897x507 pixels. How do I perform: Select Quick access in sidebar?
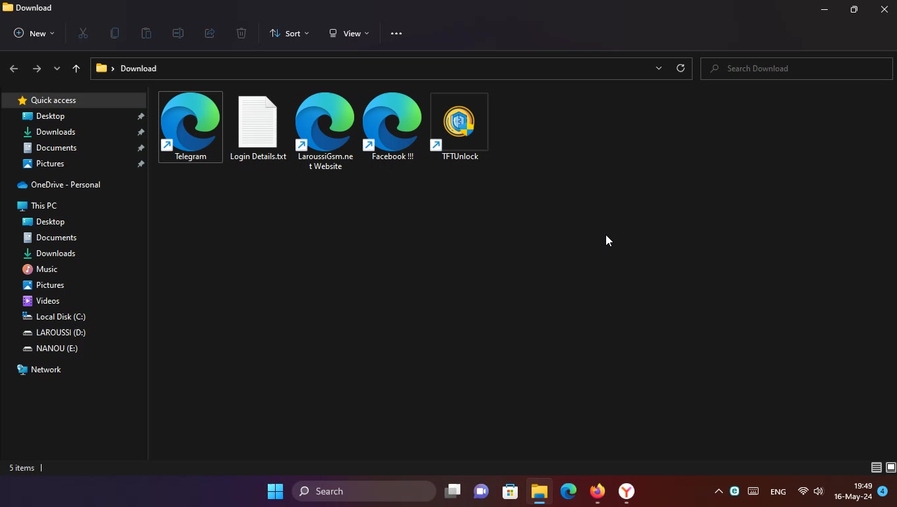point(74,100)
